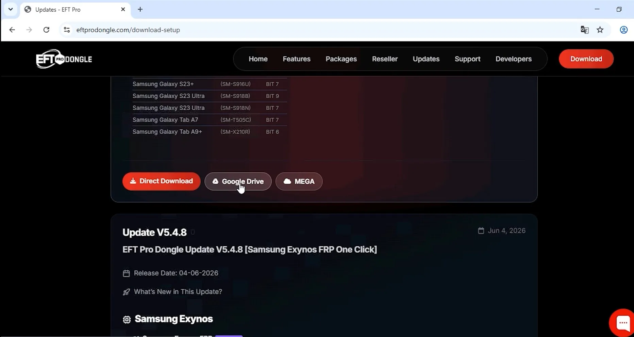634x337 pixels.
Task: Open the Updates menu item
Action: pyautogui.click(x=426, y=59)
